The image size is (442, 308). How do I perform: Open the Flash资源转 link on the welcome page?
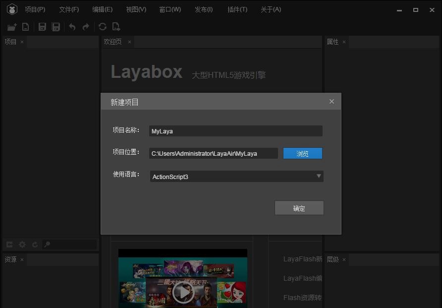click(x=302, y=298)
